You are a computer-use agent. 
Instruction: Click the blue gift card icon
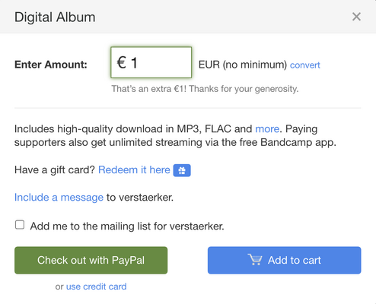[182, 170]
